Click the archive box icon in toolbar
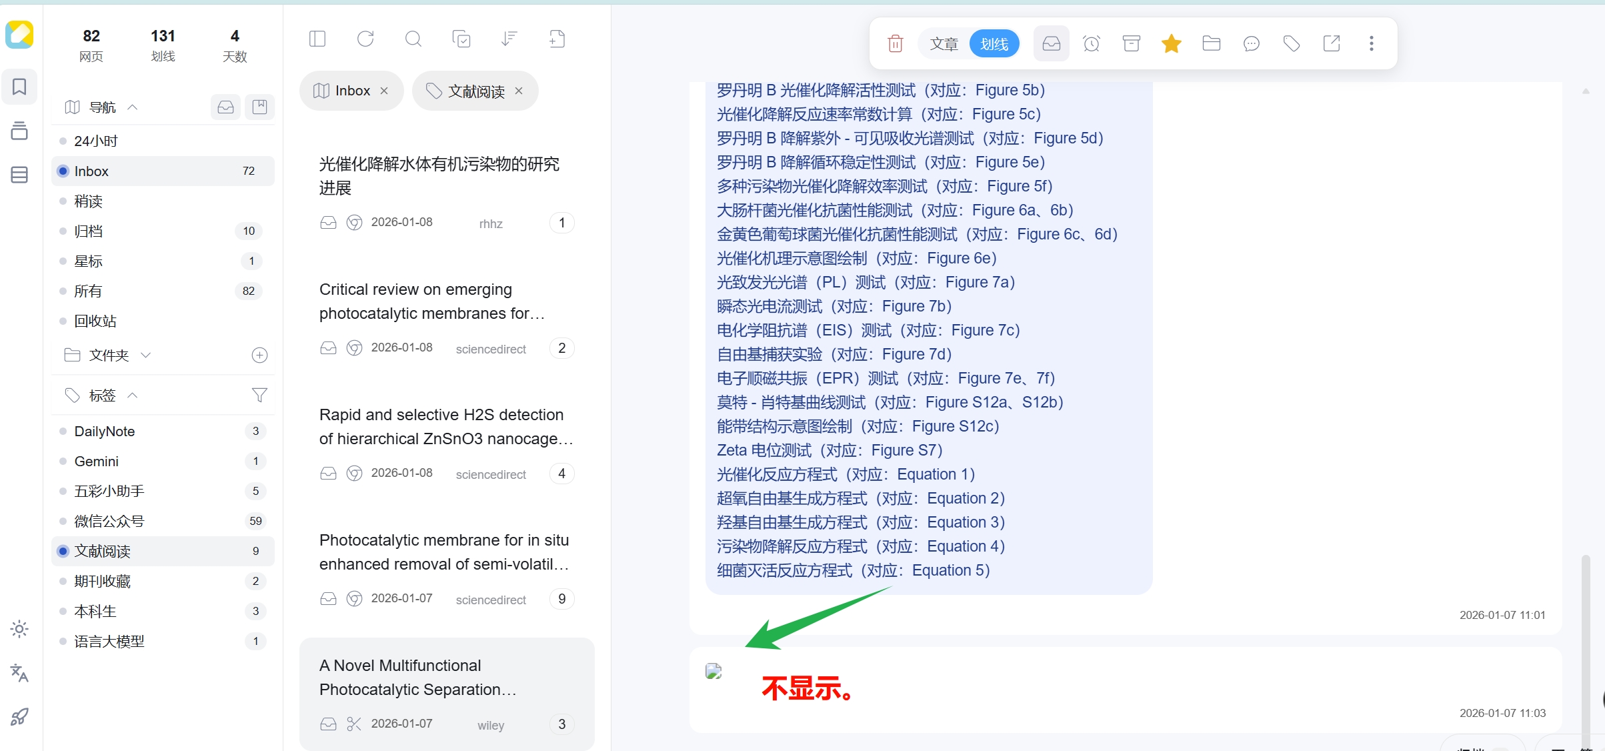This screenshot has width=1605, height=751. tap(1131, 44)
